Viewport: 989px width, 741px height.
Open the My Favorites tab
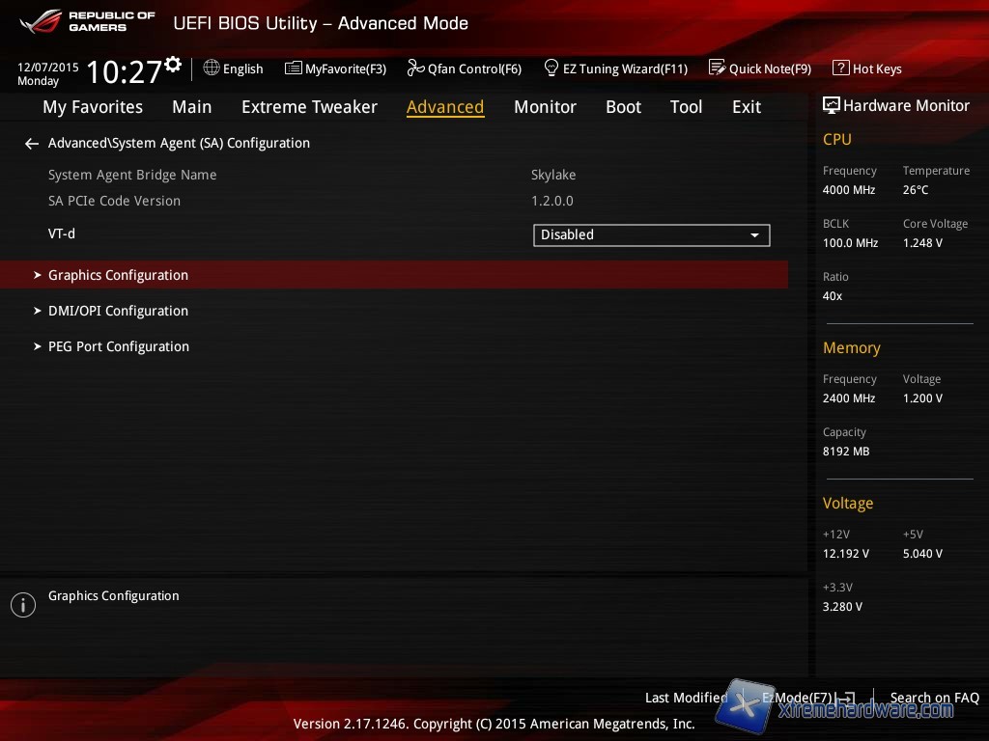[93, 107]
